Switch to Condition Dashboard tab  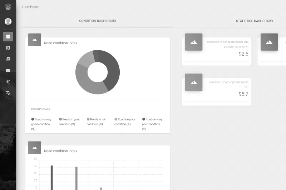[98, 21]
